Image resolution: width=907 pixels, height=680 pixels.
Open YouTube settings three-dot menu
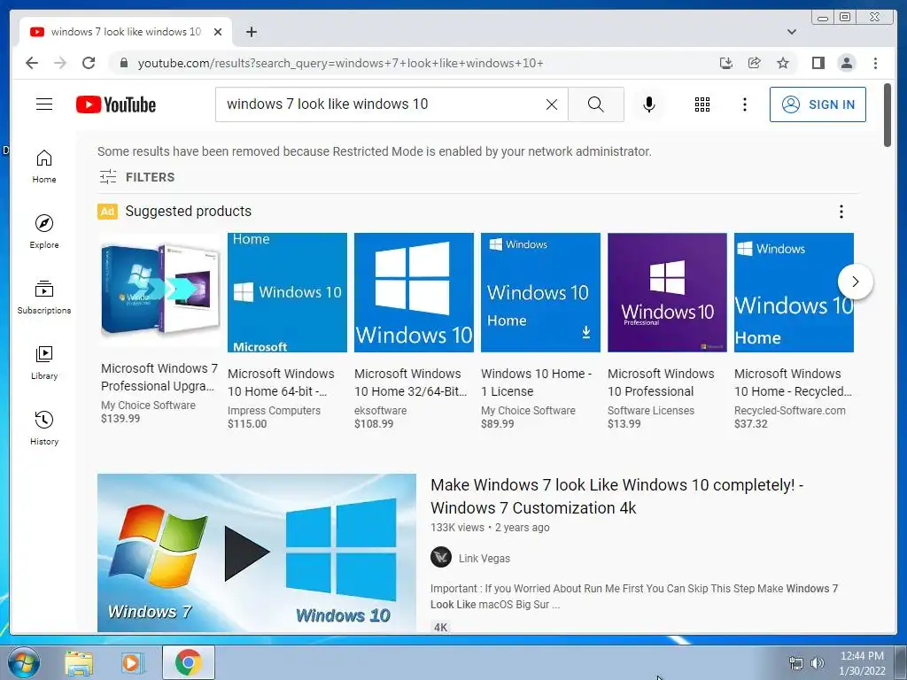[744, 104]
